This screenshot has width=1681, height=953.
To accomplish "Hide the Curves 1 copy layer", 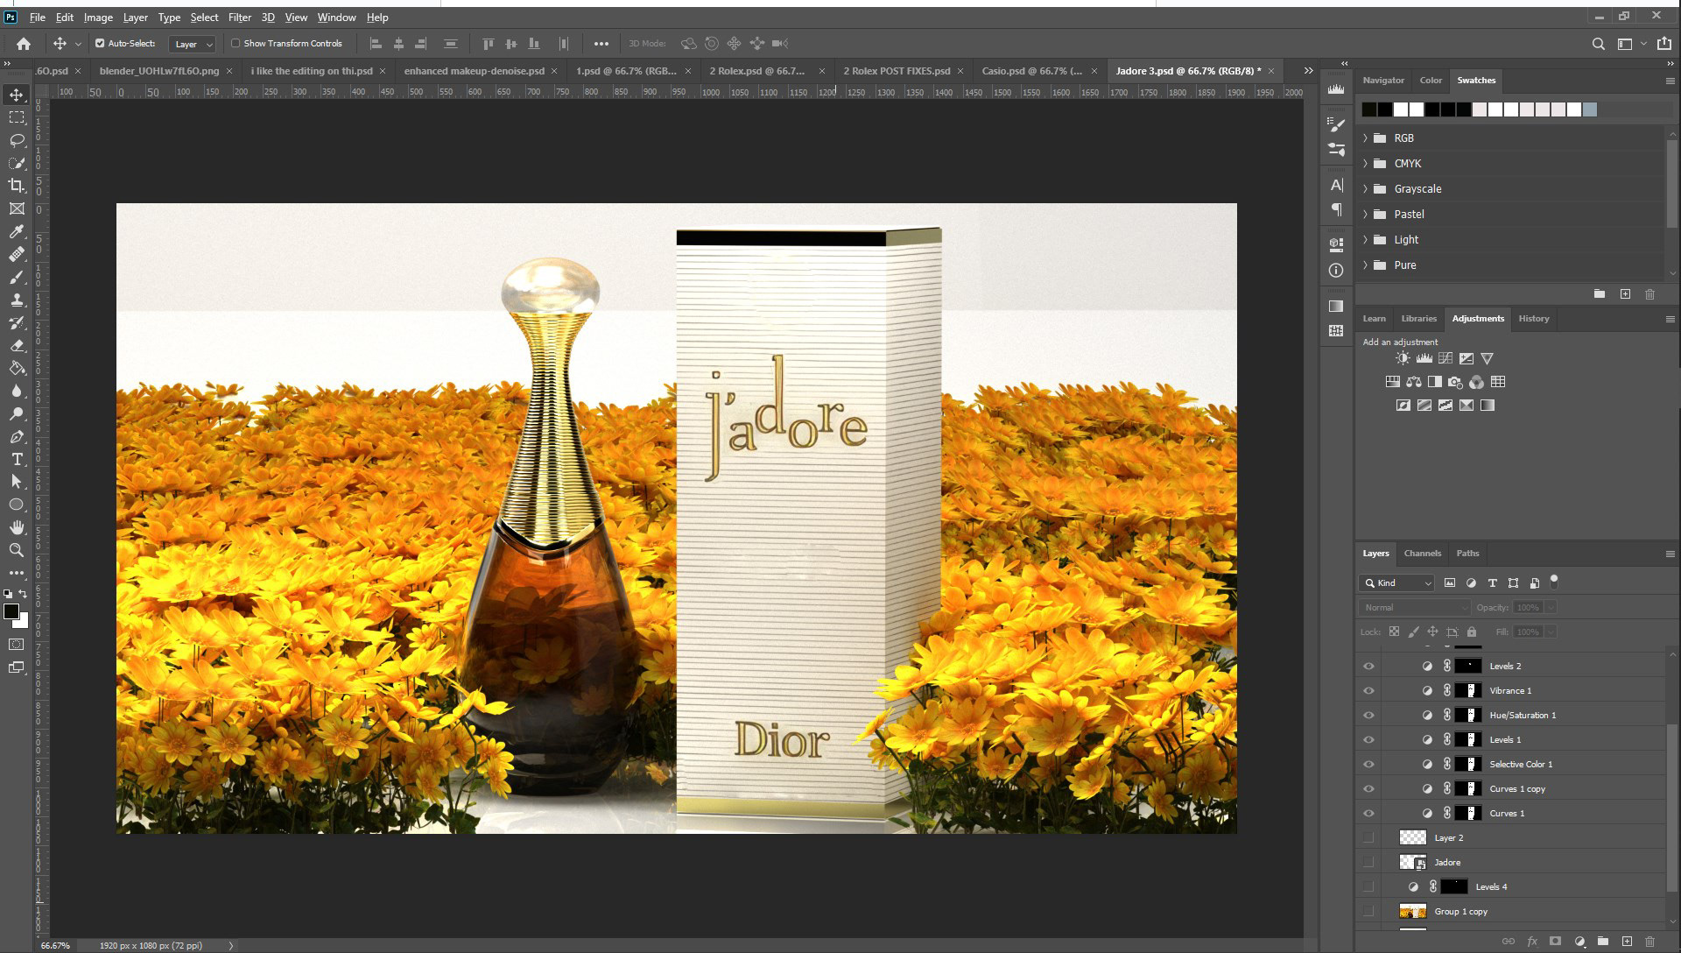I will 1368,789.
